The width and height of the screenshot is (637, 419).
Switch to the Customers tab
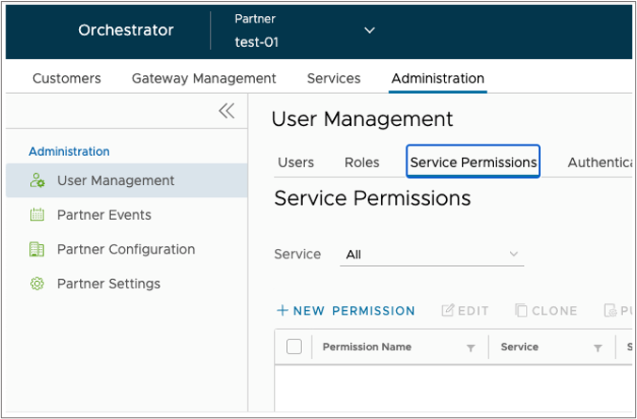click(x=67, y=79)
